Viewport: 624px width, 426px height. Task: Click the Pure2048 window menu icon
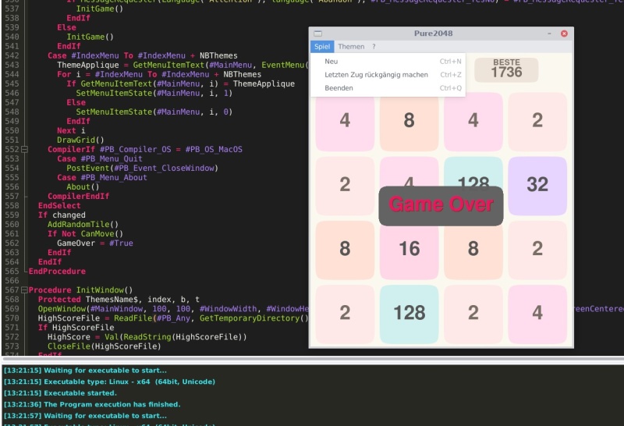click(x=318, y=34)
